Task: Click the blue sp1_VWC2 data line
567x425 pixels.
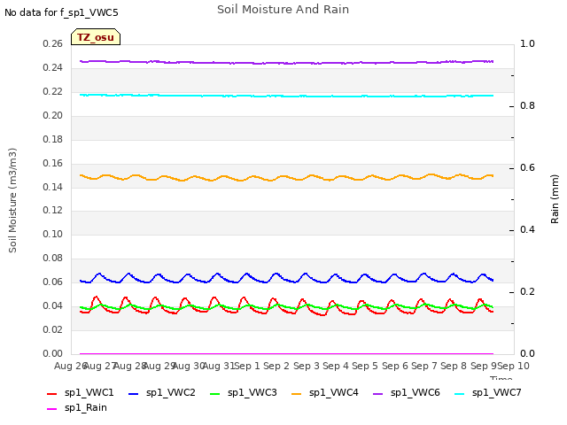Action: coord(286,278)
